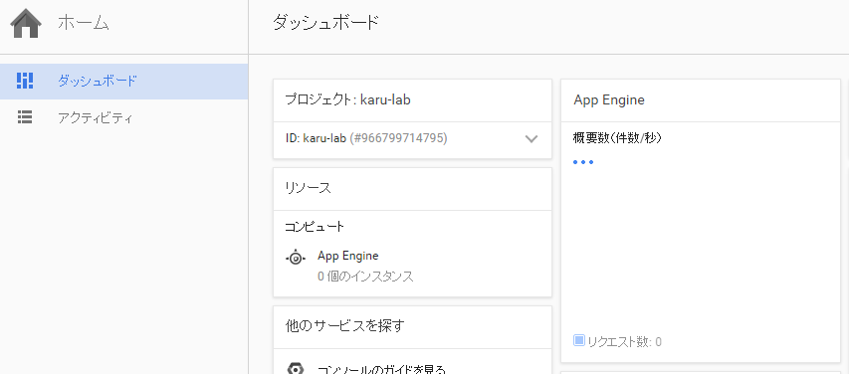Toggle the リクエスト数 legend swatch
Image resolution: width=849 pixels, height=374 pixels.
[579, 340]
